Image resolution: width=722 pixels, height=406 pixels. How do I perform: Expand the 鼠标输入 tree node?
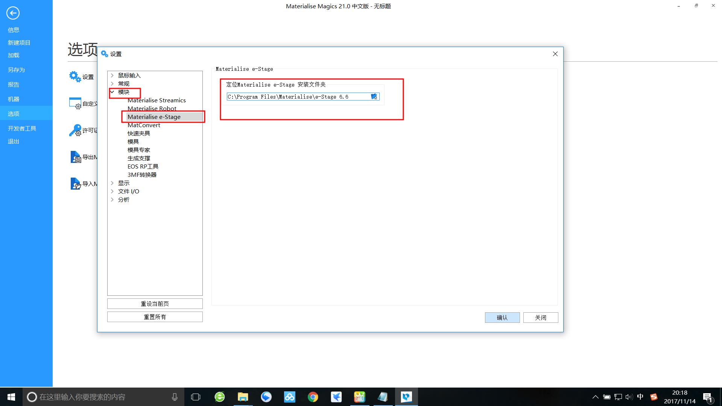112,75
